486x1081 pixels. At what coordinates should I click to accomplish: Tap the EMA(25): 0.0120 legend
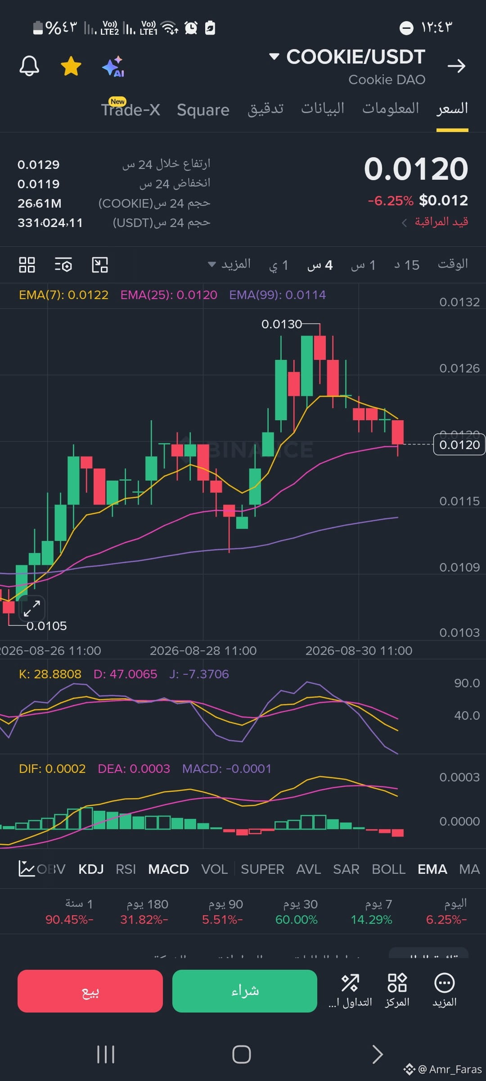coord(169,295)
